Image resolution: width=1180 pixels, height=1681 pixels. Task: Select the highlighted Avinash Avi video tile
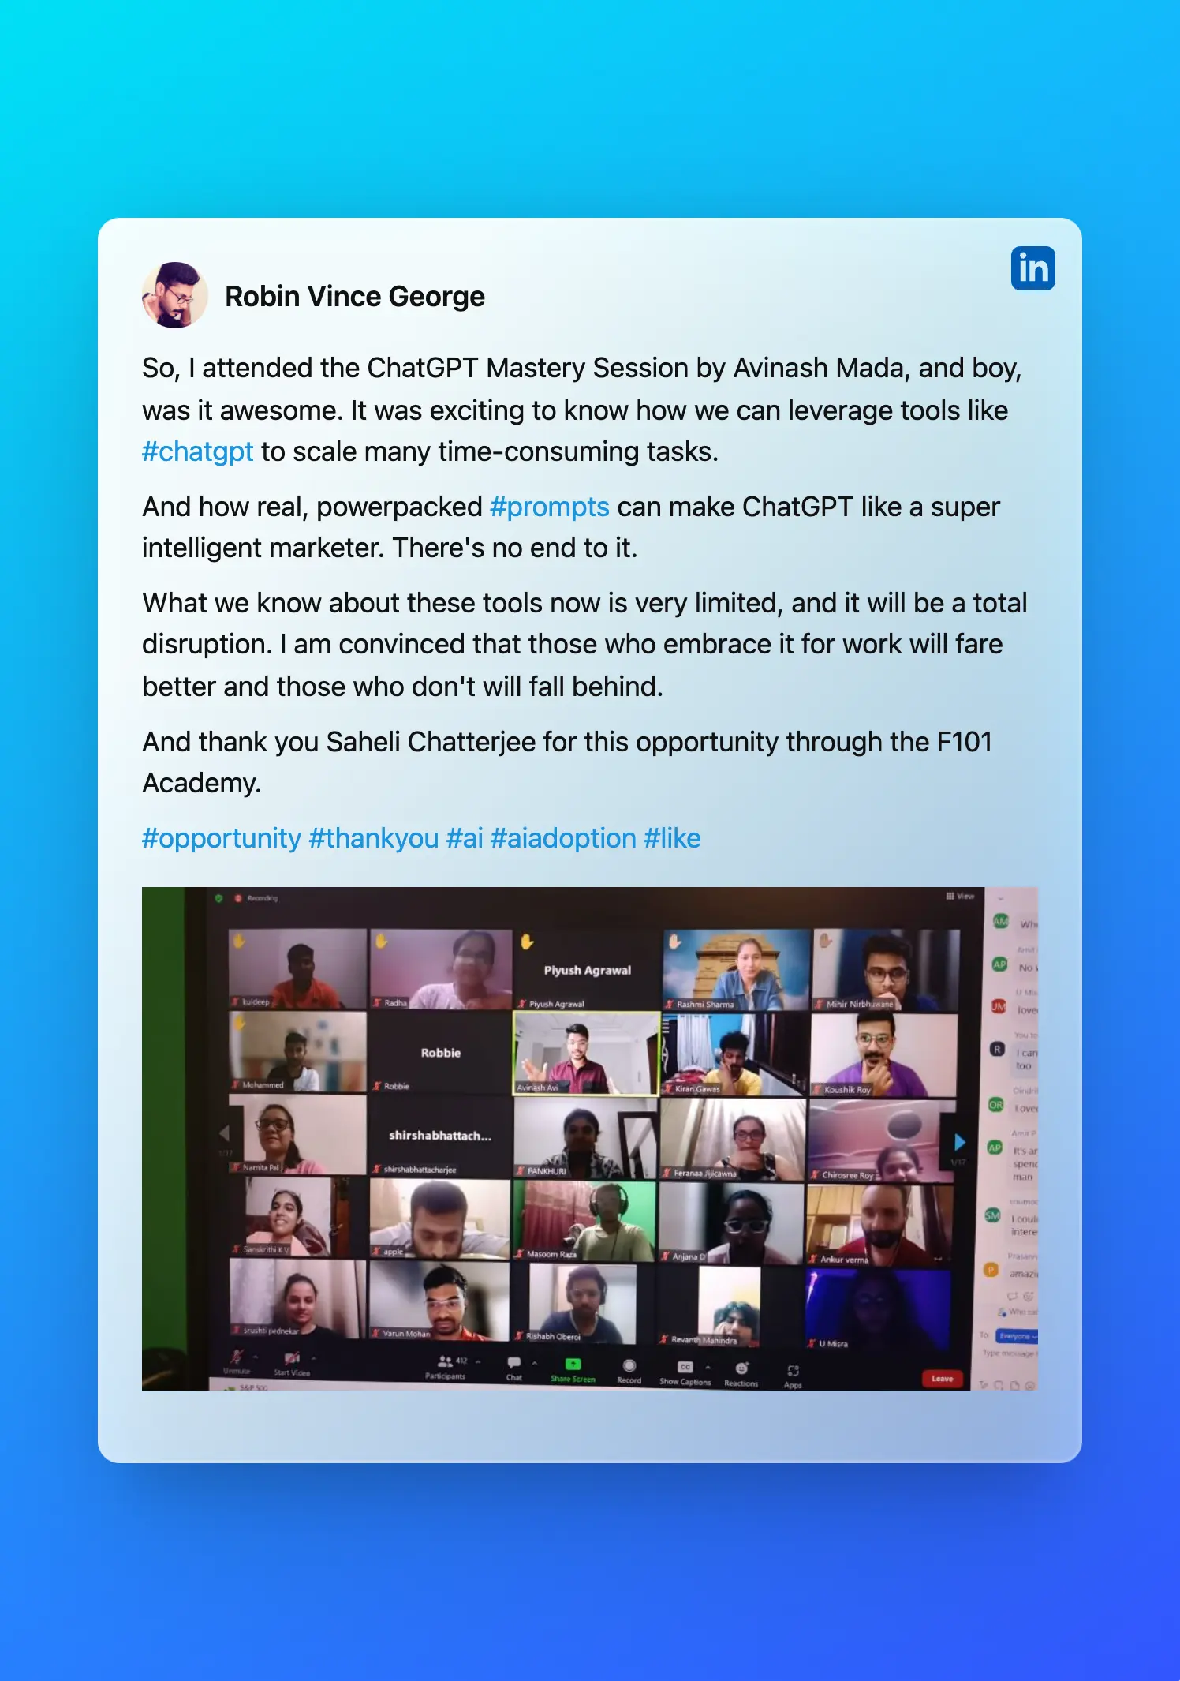pyautogui.click(x=586, y=1054)
